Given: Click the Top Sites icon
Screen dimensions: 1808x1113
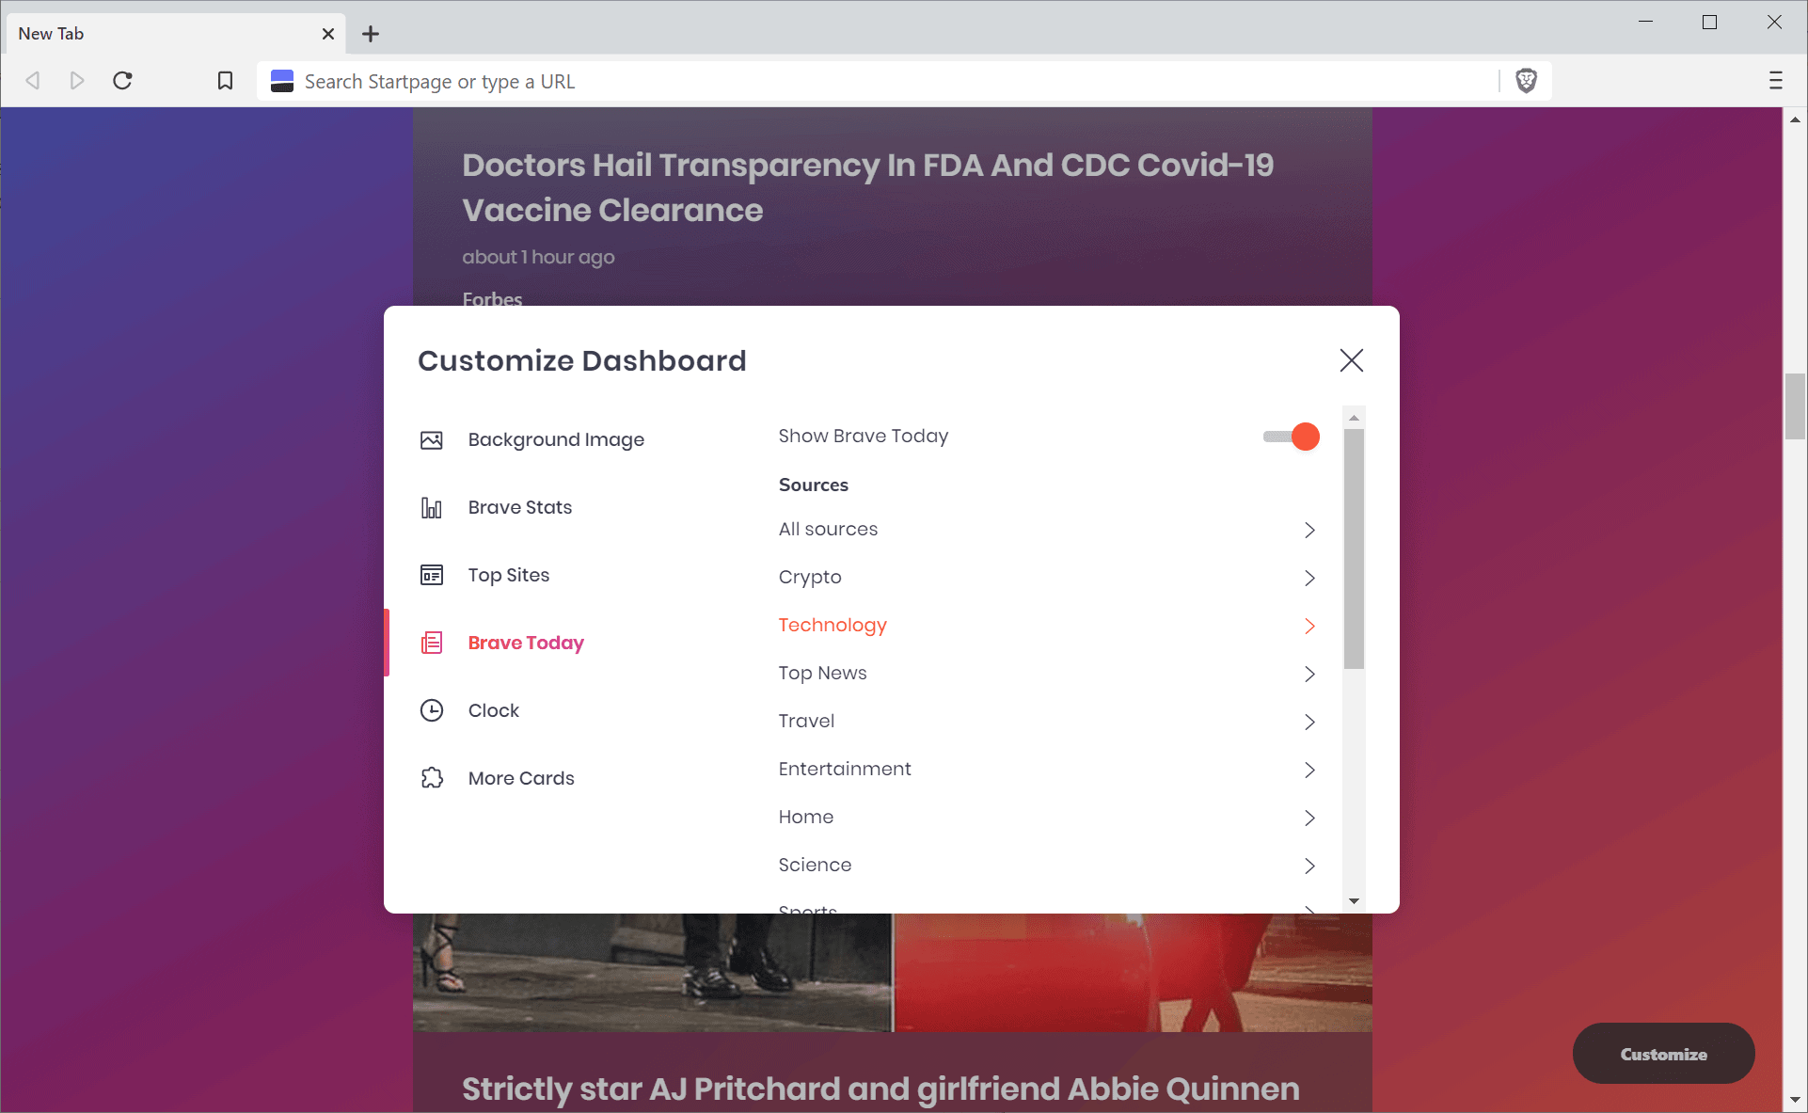Looking at the screenshot, I should click(432, 575).
